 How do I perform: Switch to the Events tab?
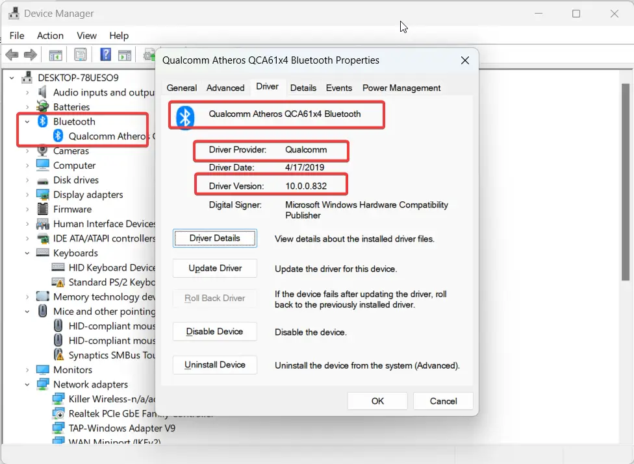[x=339, y=88]
